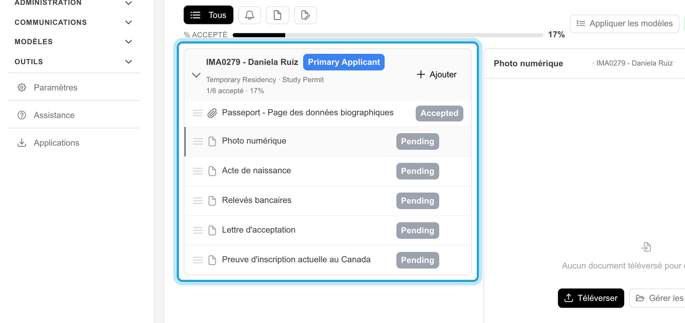Click the Assistance question mark icon
The width and height of the screenshot is (685, 323).
(22, 115)
